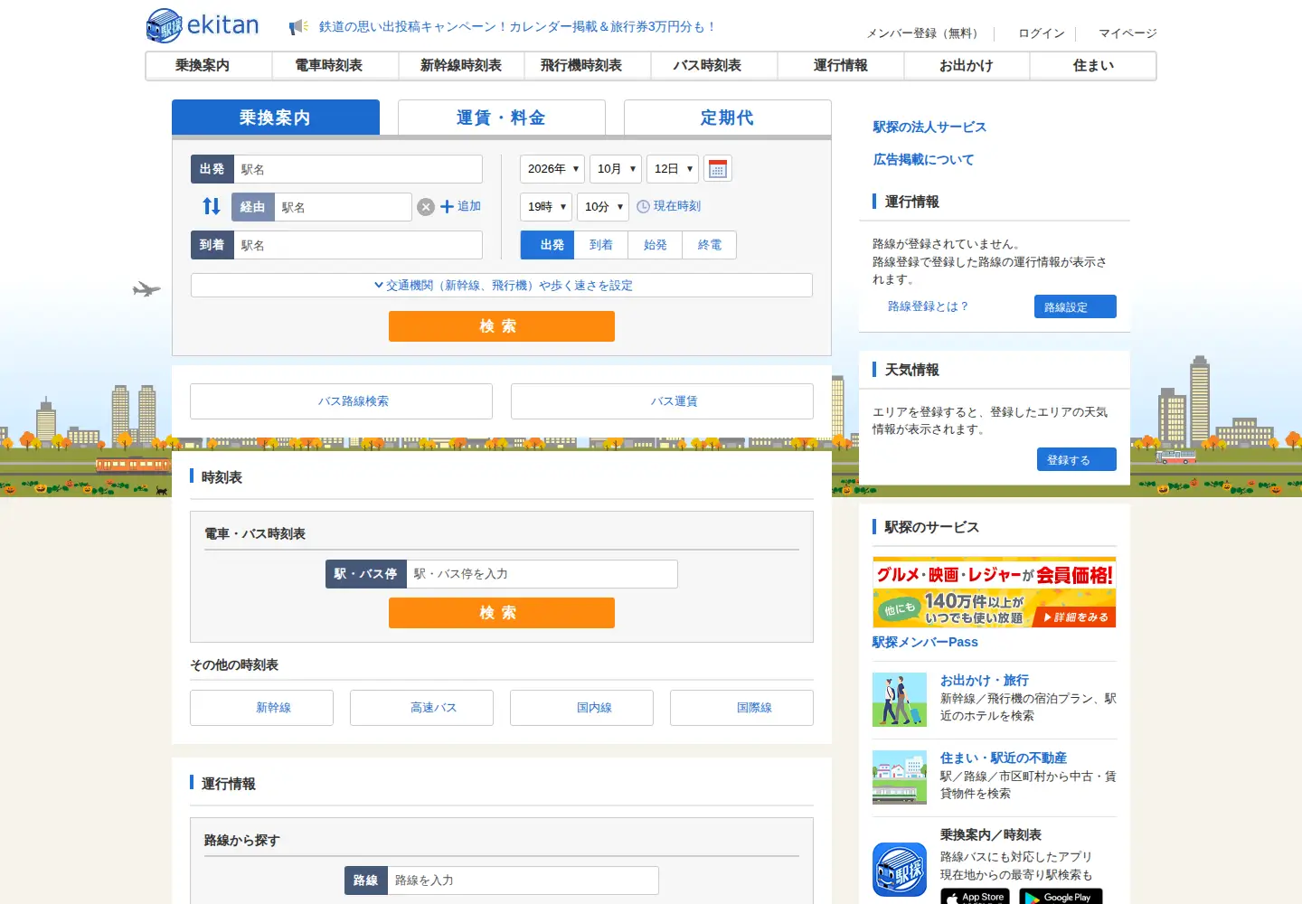This screenshot has height=904, width=1302.
Task: Open the 2026年 year dropdown
Action: click(x=552, y=169)
